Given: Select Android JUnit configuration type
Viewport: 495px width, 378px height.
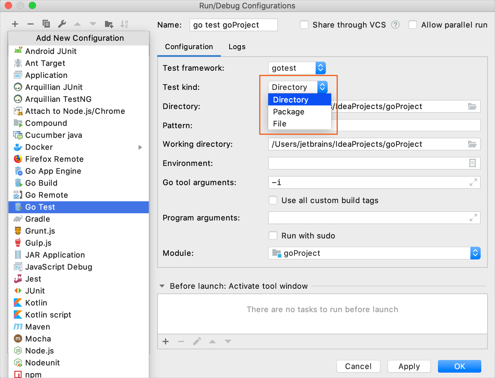Looking at the screenshot, I should [79, 51].
